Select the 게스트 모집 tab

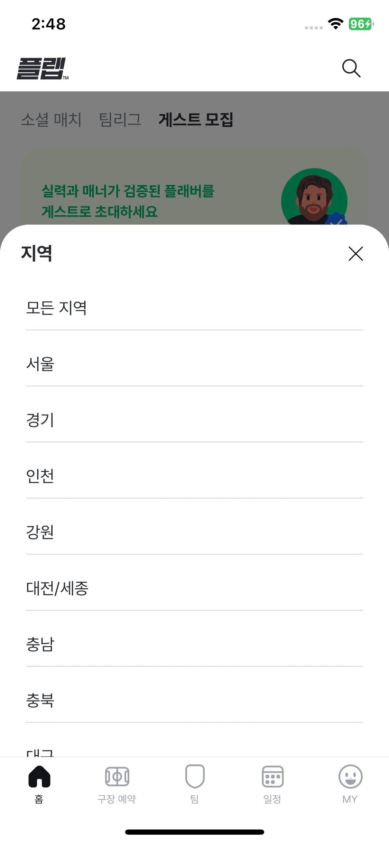[196, 120]
